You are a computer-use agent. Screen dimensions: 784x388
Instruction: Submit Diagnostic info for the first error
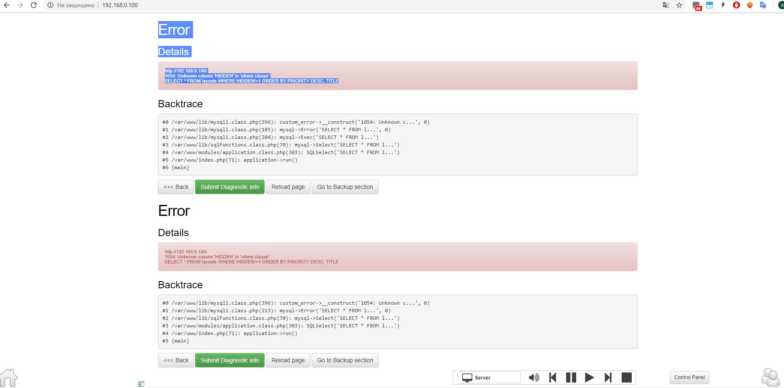(x=230, y=187)
